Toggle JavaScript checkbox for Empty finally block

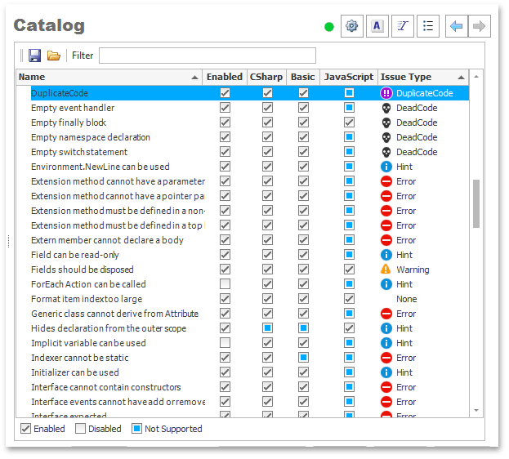349,123
